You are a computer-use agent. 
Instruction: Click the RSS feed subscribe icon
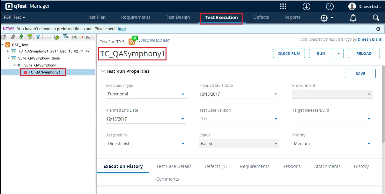(x=132, y=41)
